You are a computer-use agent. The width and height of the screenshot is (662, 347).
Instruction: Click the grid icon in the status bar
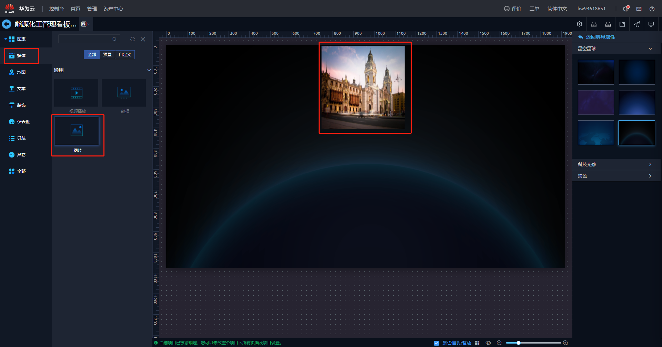click(x=477, y=343)
